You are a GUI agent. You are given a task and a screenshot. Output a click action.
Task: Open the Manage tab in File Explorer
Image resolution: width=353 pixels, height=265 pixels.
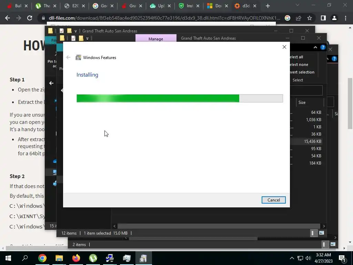(x=156, y=39)
